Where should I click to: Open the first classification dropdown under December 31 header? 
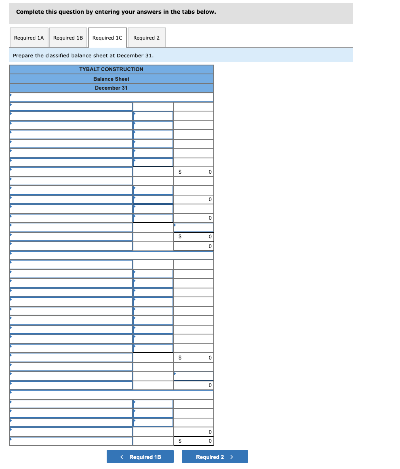[111, 97]
